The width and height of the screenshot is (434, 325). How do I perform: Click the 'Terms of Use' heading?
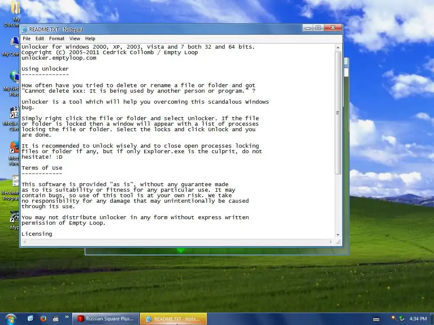[42, 168]
